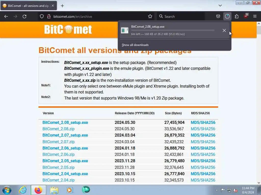
Task: Download BitComet_2.08_setup.exe
Action: pos(65,123)
